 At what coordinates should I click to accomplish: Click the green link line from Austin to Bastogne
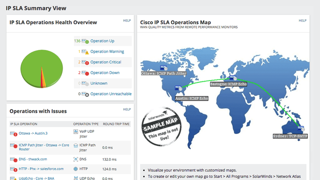pyautogui.click(x=206, y=81)
